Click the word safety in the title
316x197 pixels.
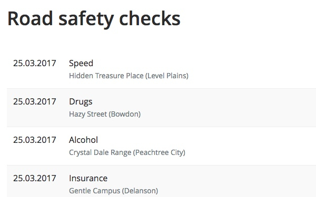click(x=86, y=20)
